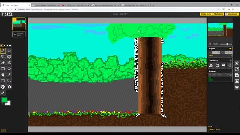Open Import folder panel
The height and width of the screenshot is (135, 240).
pyautogui.click(x=237, y=87)
